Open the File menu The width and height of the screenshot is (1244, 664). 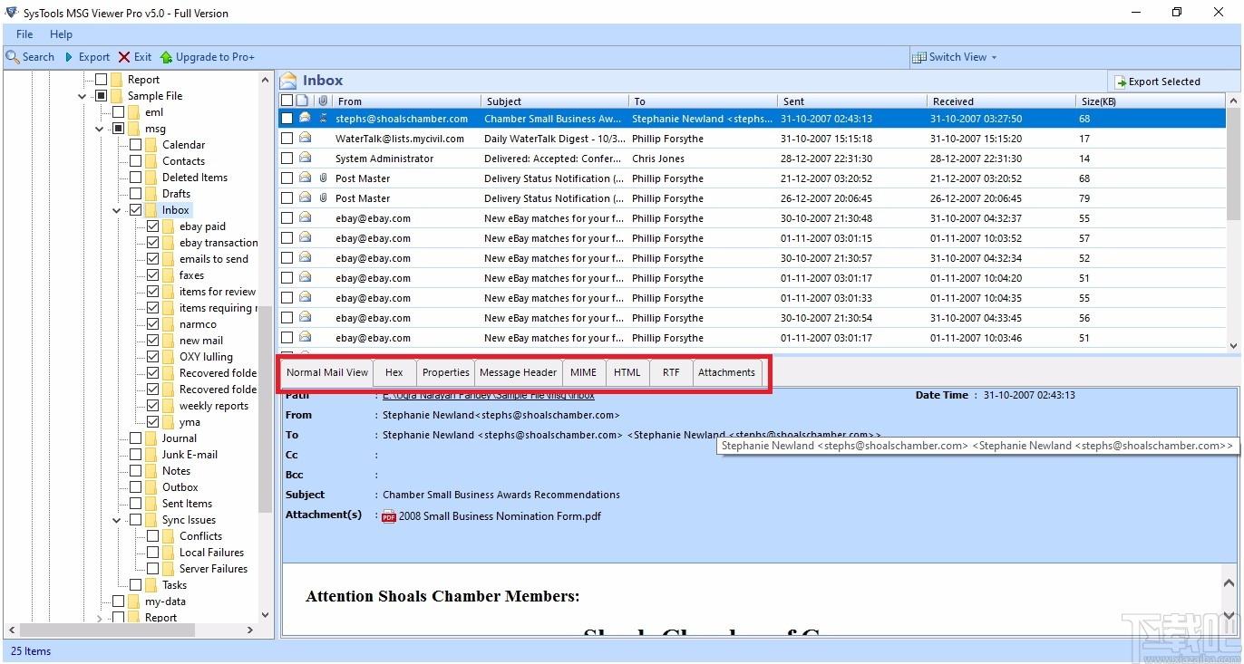click(x=24, y=34)
